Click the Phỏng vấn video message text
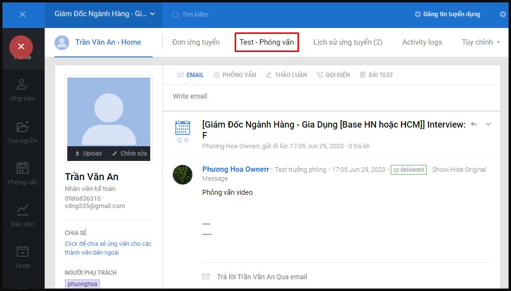 227,192
